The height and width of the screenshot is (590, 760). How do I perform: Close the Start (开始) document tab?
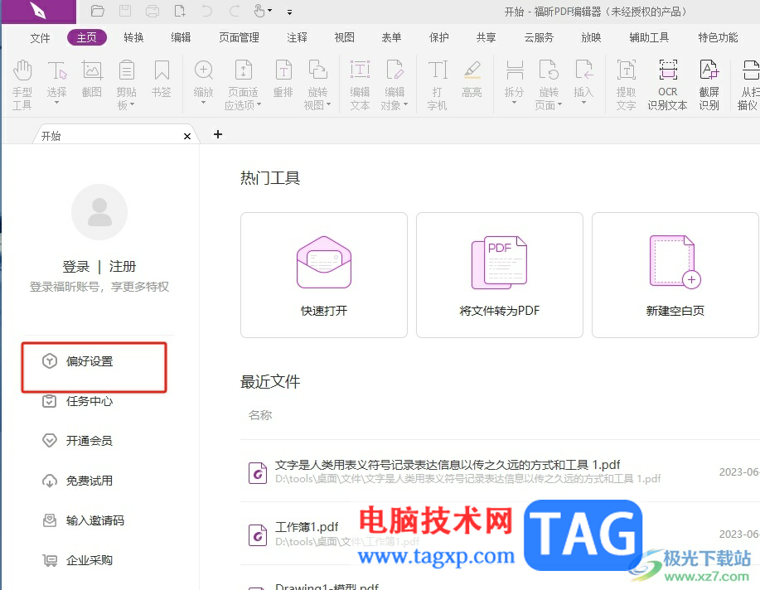click(187, 136)
